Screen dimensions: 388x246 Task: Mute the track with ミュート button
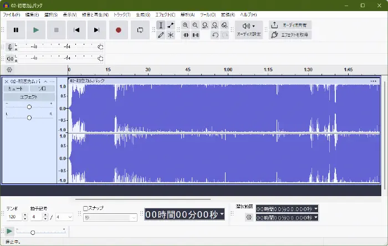(15, 89)
